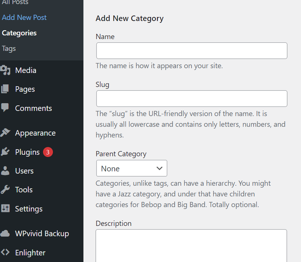Screen dimensions: 301x262
Task: Click the Pages stacked-sheets icon
Action: click(x=5, y=89)
